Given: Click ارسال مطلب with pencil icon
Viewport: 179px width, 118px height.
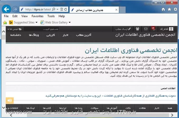Looking at the screenshot, I should (x=123, y=29).
